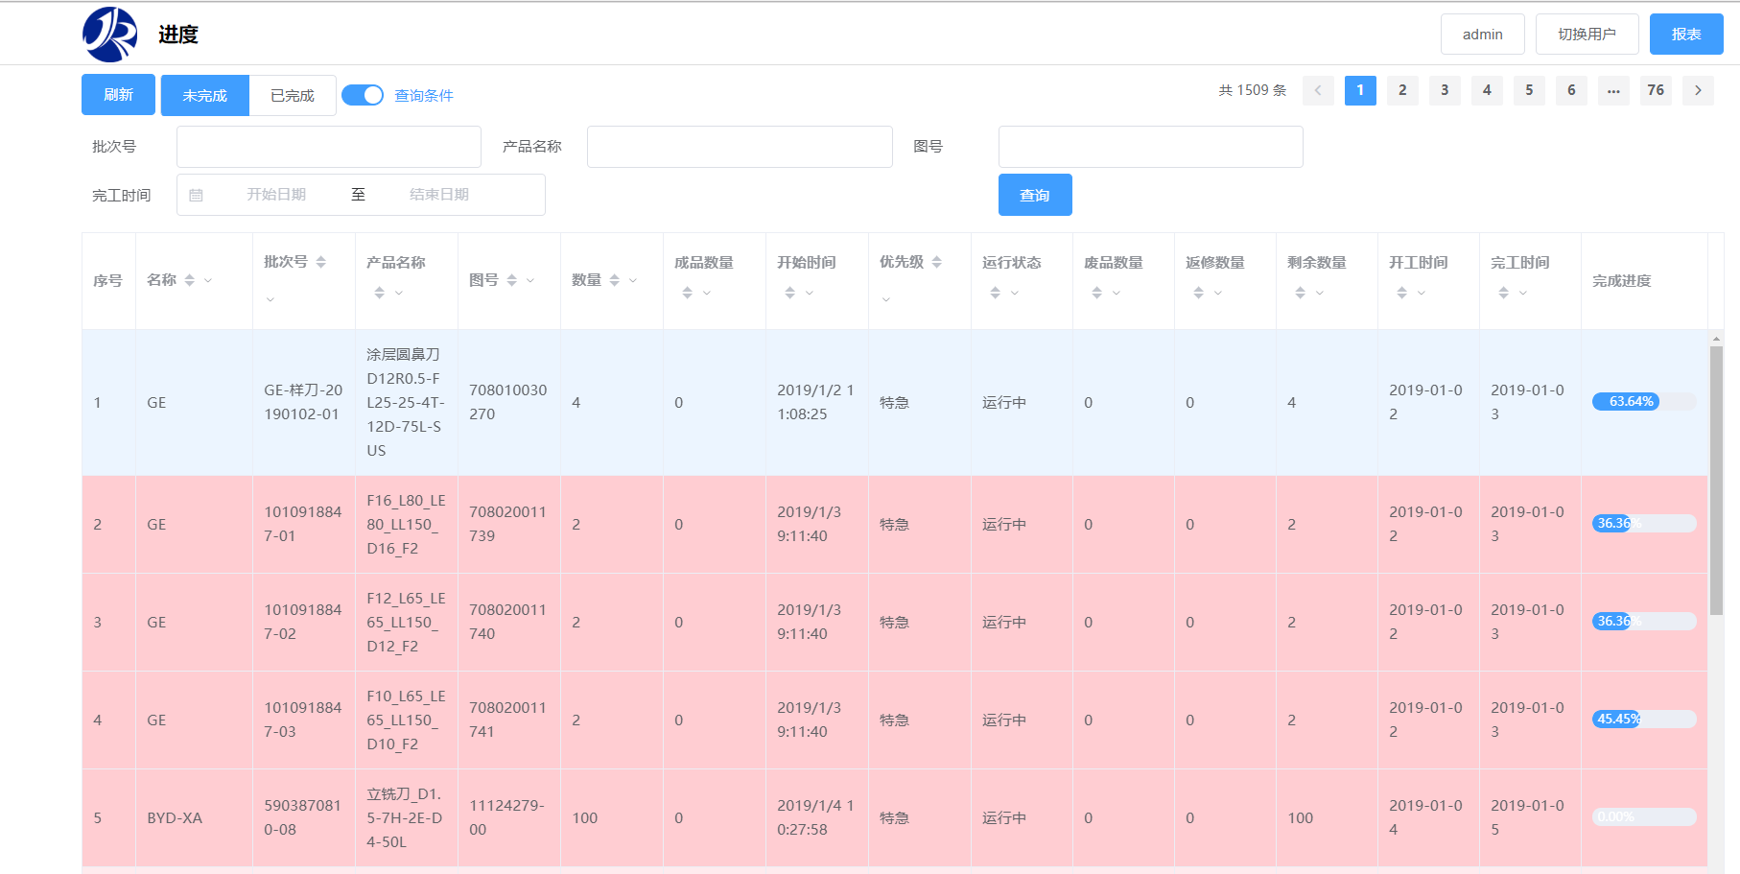The image size is (1740, 874).
Task: Sort by 废品数量 column sort arrows
Action: 1097,293
